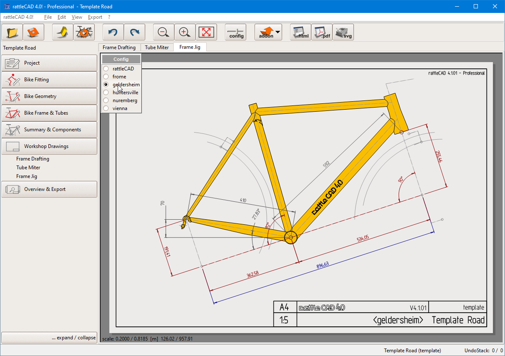The image size is (505, 356).
Task: Open Overview & Export section
Action: (49, 189)
